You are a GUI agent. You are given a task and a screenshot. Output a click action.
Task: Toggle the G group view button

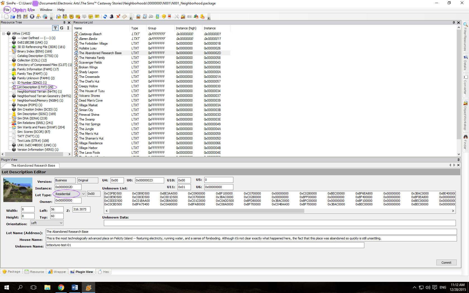(x=62, y=28)
